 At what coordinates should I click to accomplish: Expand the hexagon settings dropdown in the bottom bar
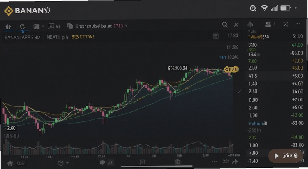(x=67, y=163)
